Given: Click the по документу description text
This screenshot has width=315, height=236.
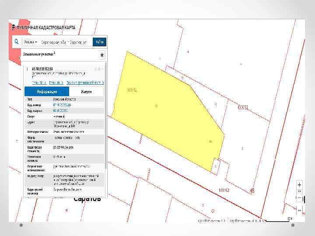Looking at the screenshot, I should click(76, 180).
